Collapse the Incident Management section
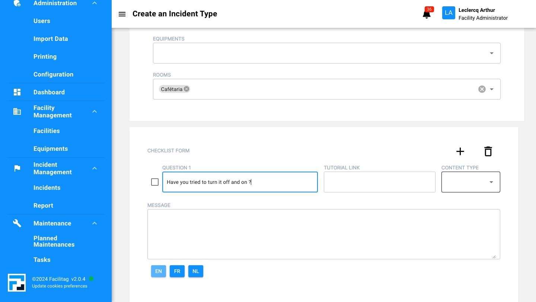 click(x=95, y=168)
